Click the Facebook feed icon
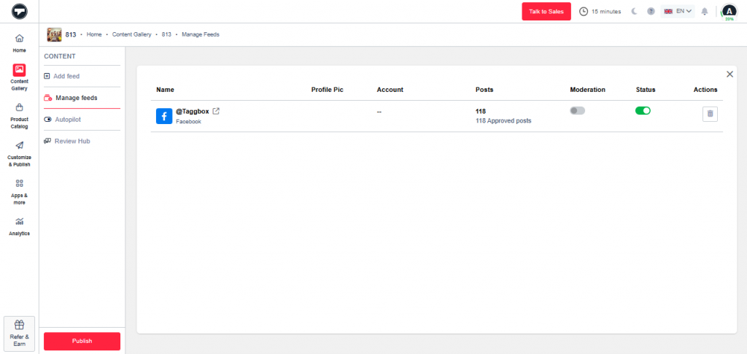The width and height of the screenshot is (747, 354). [164, 116]
